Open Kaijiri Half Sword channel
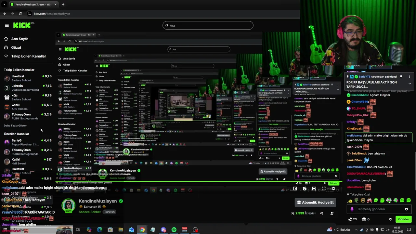Viewport: 416px width, 234px height. 28,161
